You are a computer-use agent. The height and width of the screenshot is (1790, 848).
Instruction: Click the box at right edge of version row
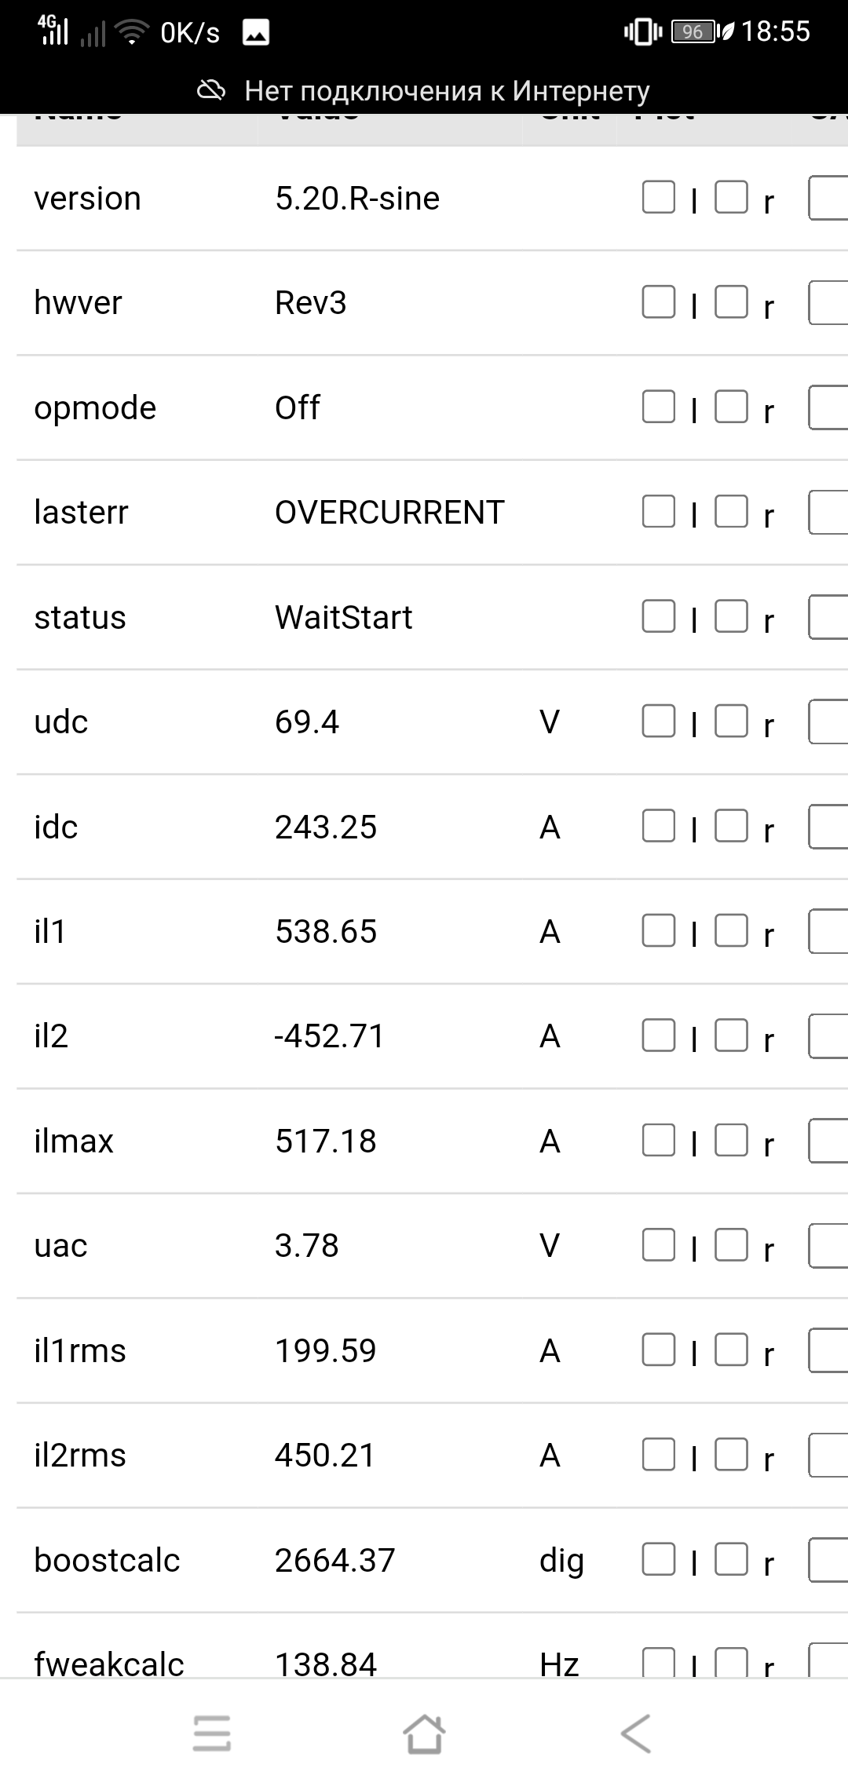pos(828,198)
